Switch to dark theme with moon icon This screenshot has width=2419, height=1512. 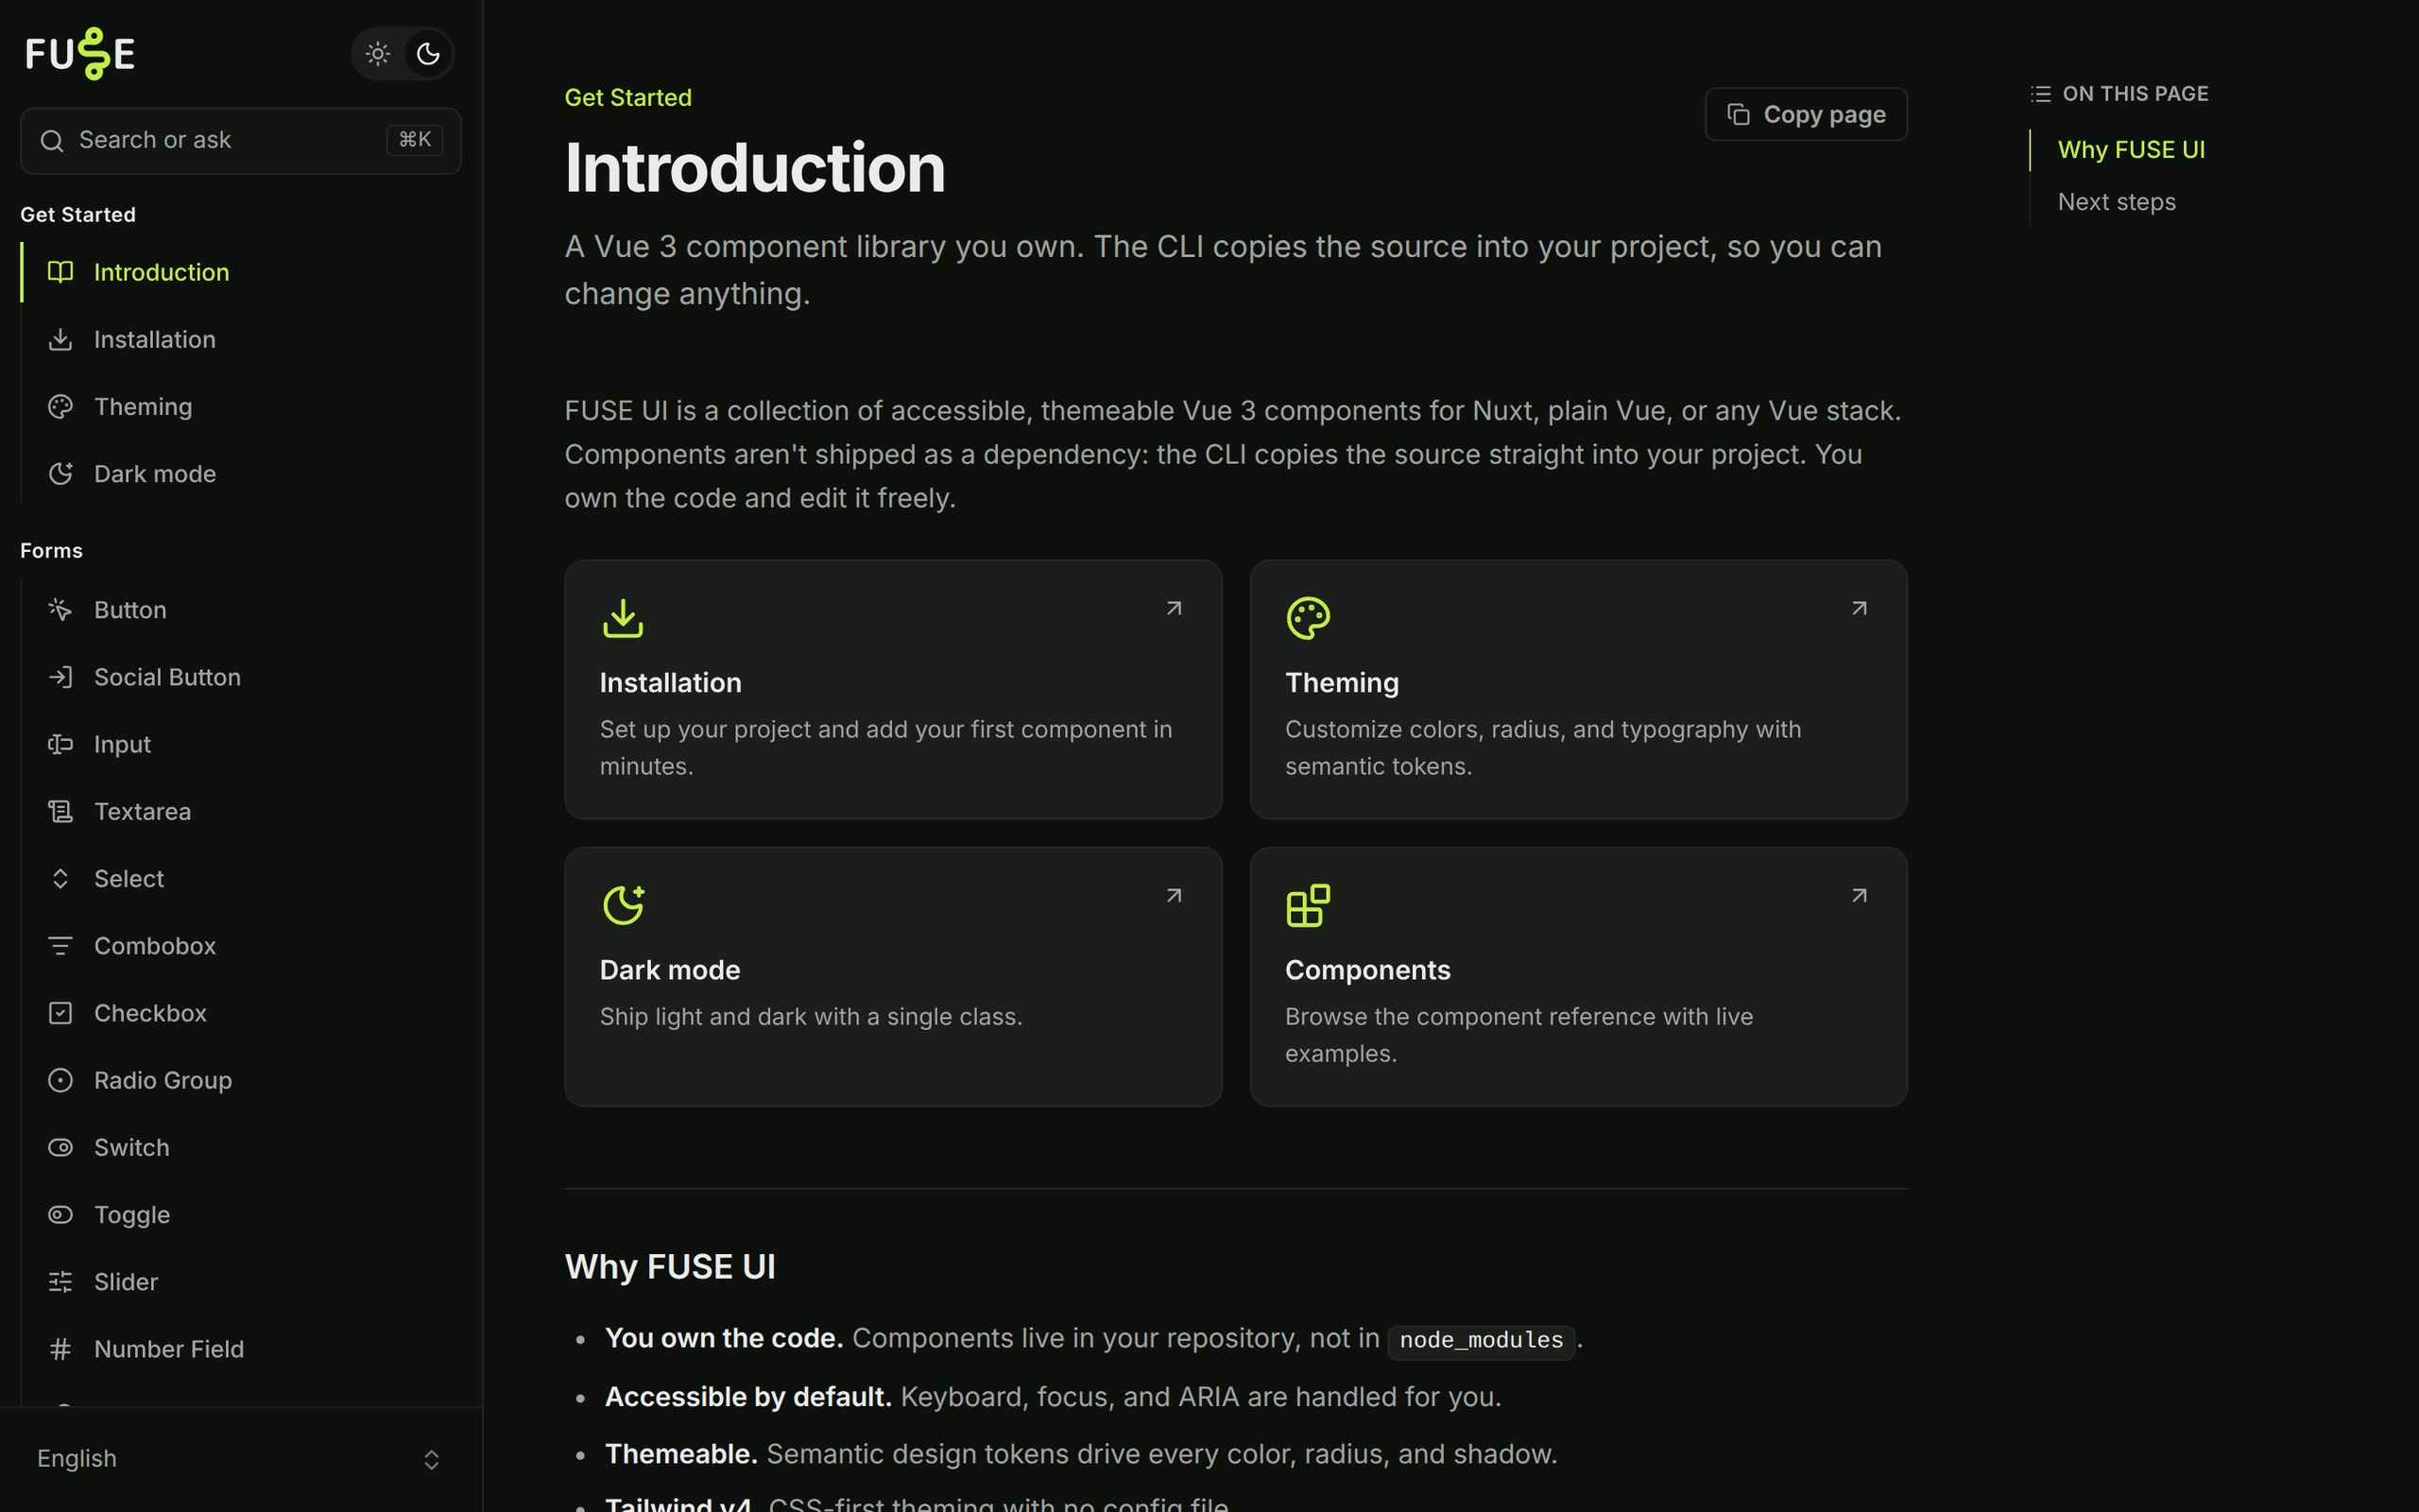(x=428, y=54)
